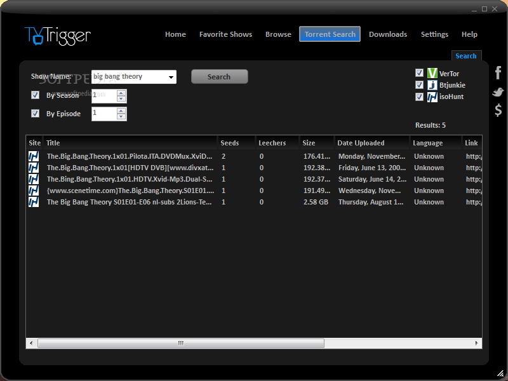Screen dimensions: 508x381
Task: Open the Downloads tab
Action: pyautogui.click(x=388, y=34)
